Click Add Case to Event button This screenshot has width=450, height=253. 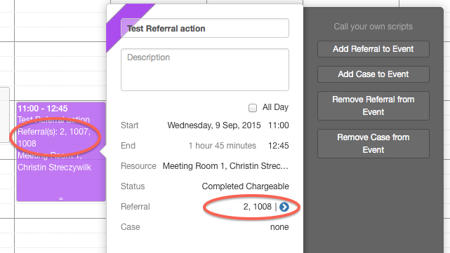click(373, 74)
